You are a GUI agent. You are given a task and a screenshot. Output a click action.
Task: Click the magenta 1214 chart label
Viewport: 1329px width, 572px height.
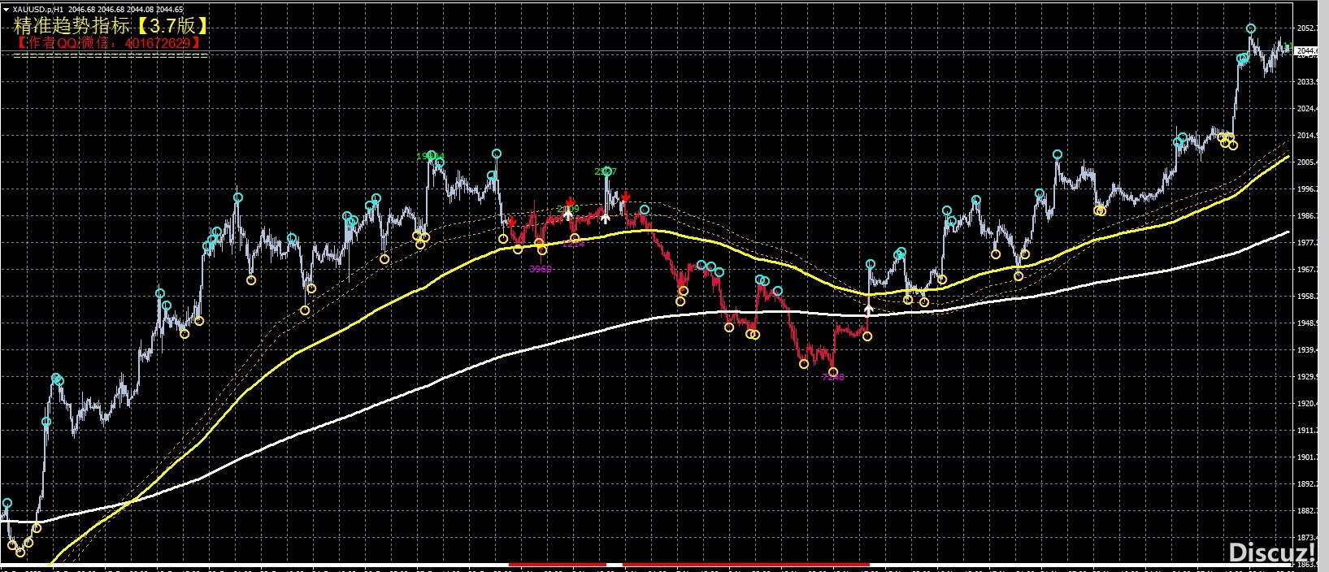pyautogui.click(x=573, y=244)
